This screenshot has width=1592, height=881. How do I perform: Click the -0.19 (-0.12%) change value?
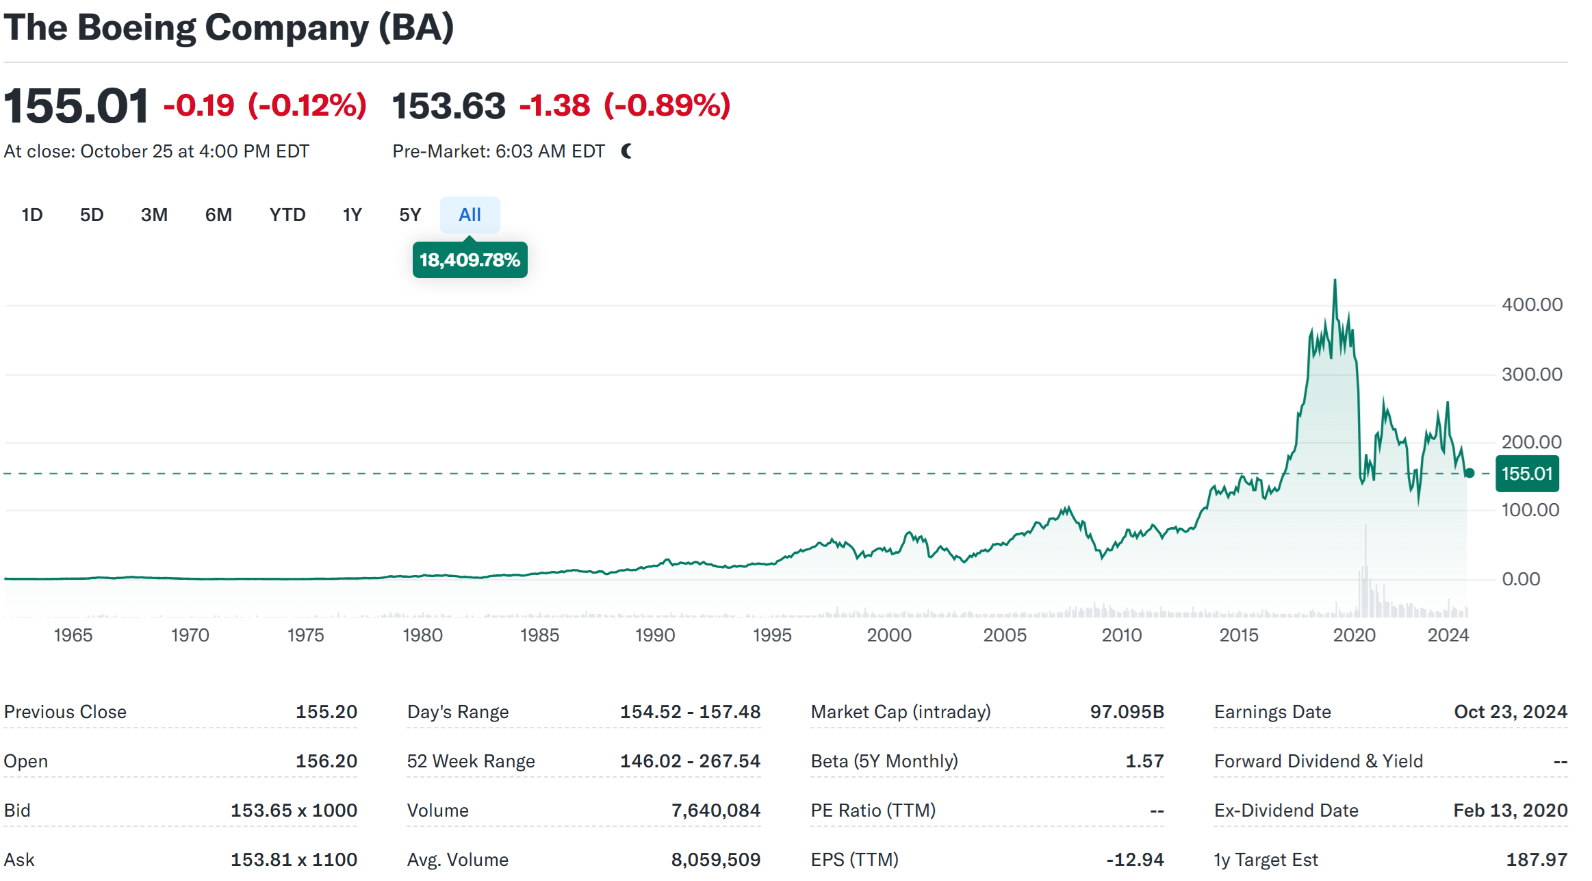265,105
